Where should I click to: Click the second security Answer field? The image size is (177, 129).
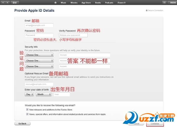[85, 61]
